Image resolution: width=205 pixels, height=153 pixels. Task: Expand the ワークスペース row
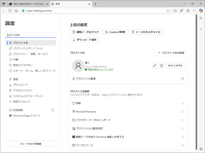pyautogui.click(x=128, y=145)
